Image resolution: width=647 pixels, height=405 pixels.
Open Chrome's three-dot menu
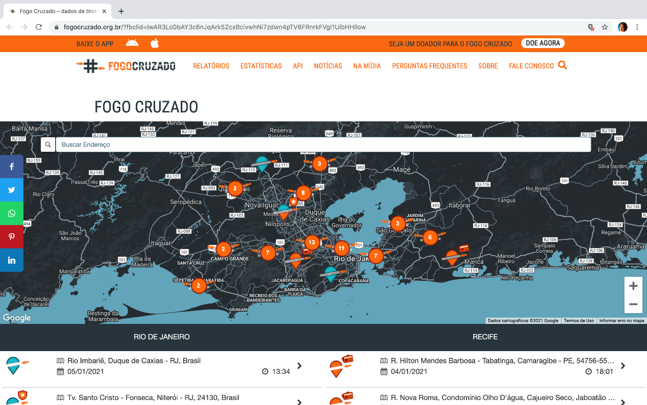click(637, 27)
